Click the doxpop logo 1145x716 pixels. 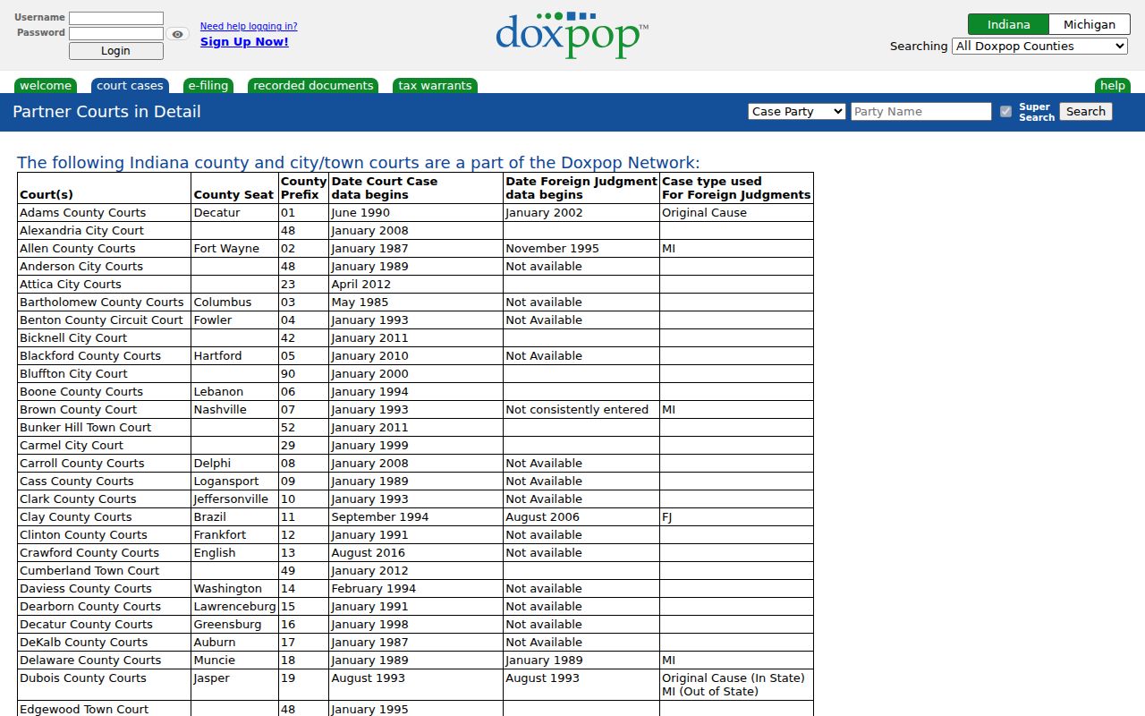[x=572, y=35]
